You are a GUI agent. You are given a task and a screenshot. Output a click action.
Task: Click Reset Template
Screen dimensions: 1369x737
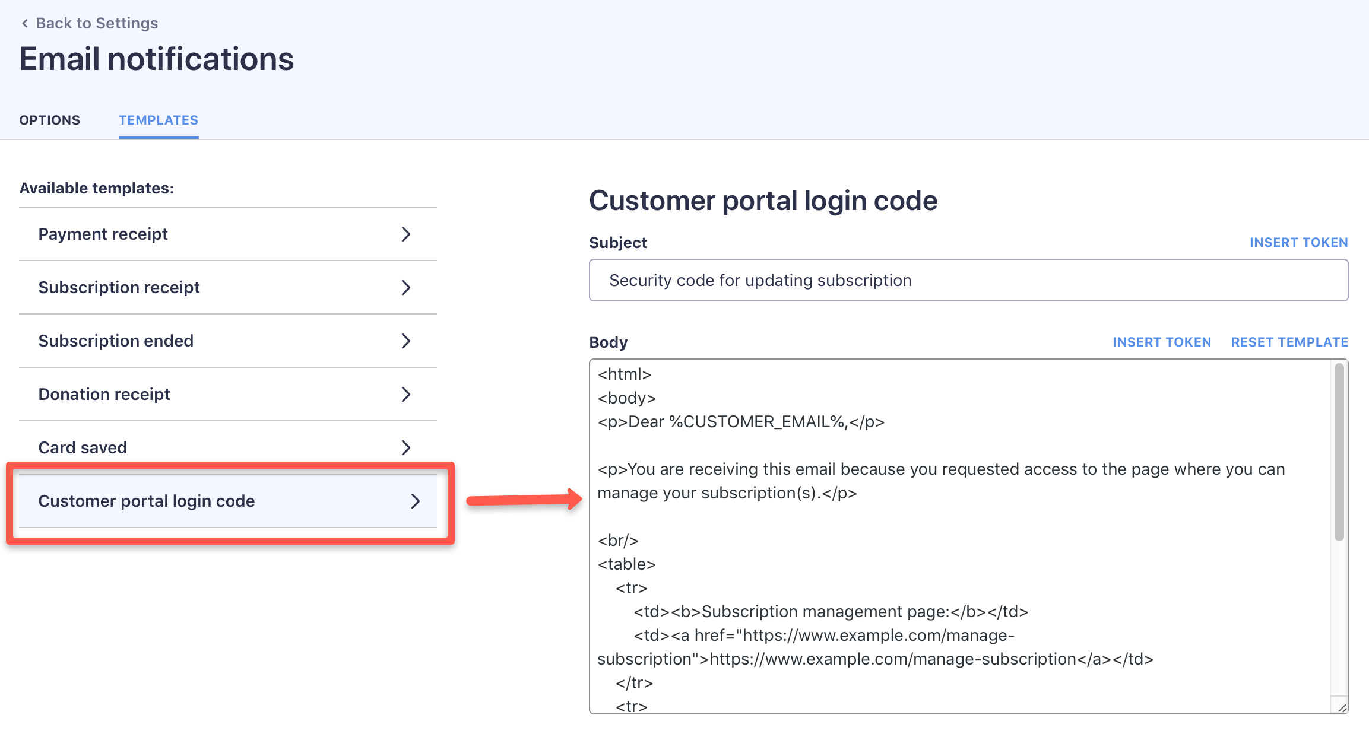[x=1289, y=342]
